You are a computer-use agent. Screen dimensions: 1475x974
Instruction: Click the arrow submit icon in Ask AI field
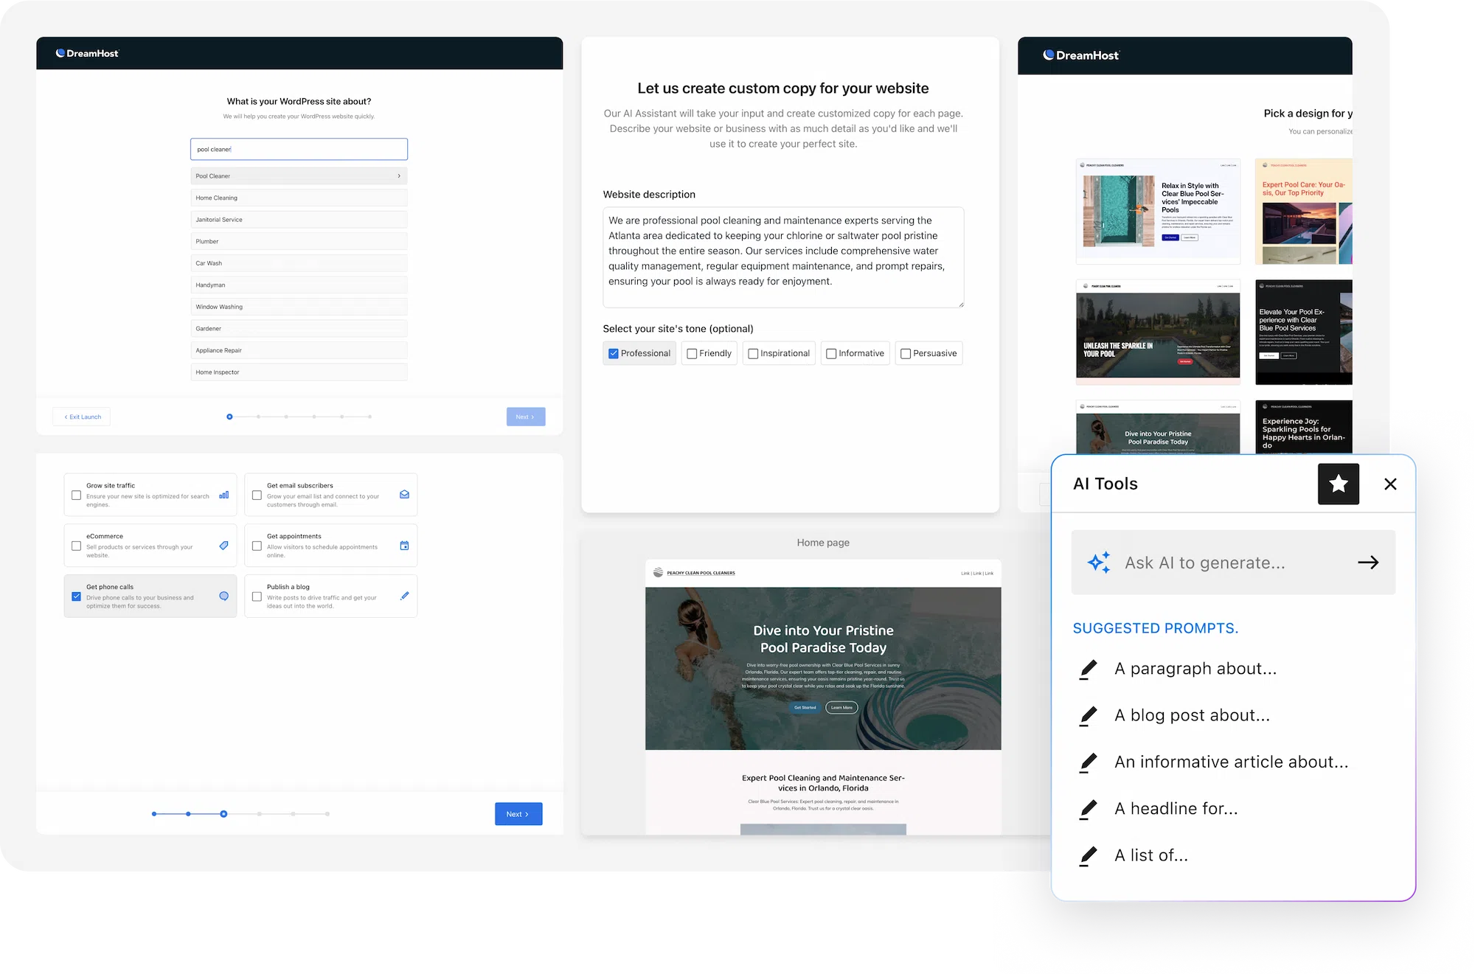tap(1369, 561)
